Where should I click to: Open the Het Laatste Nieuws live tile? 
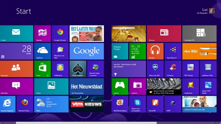point(87,33)
